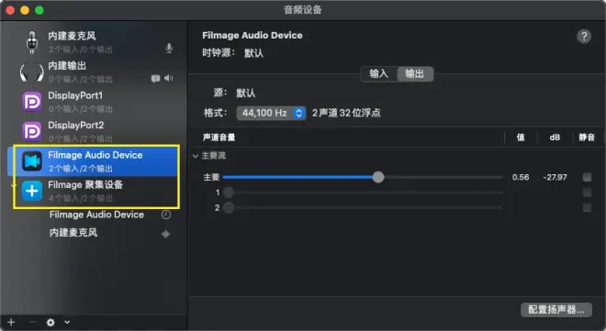Select 内建输出 device row title
Image resolution: width=606 pixels, height=331 pixels.
point(67,66)
